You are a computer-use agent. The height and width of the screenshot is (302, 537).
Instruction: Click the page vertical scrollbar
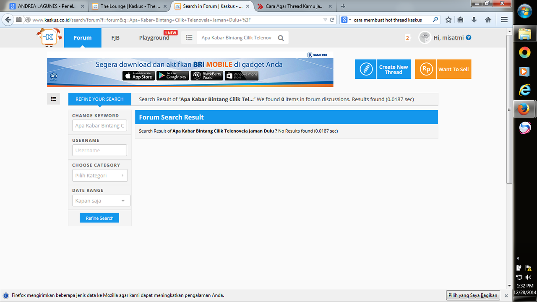point(509,109)
